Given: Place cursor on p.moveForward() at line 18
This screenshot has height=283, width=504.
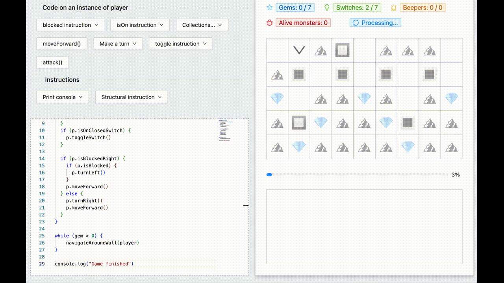Looking at the screenshot, I should tap(87, 187).
